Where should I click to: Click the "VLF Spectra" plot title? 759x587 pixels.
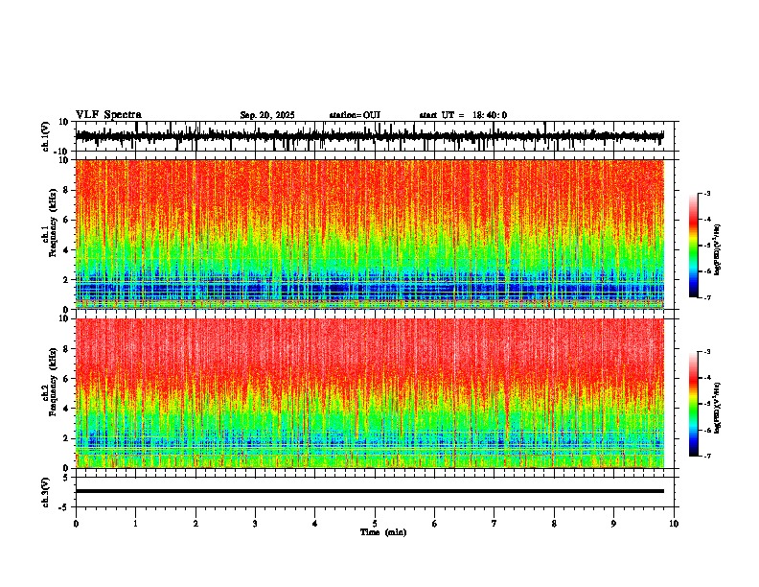[108, 115]
